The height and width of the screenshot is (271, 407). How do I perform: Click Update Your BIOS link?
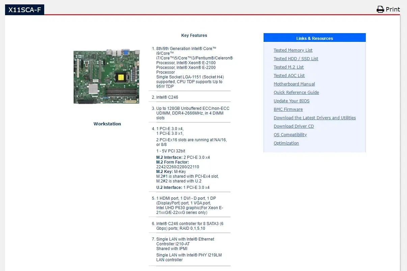(x=292, y=101)
